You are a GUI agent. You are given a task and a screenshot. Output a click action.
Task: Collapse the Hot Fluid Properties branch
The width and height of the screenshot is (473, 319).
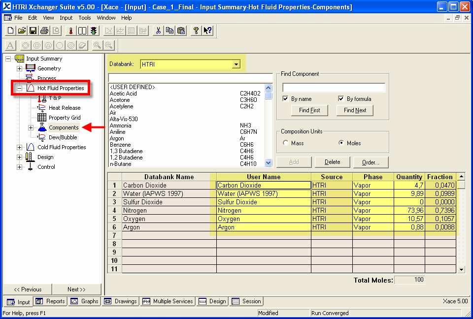[x=19, y=88]
